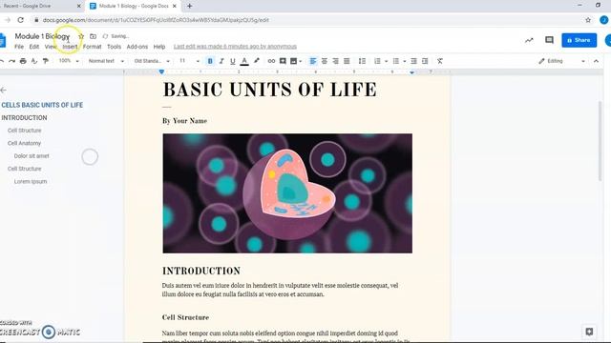The height and width of the screenshot is (343, 611).
Task: Select the Paint format tool
Action: pos(46,61)
